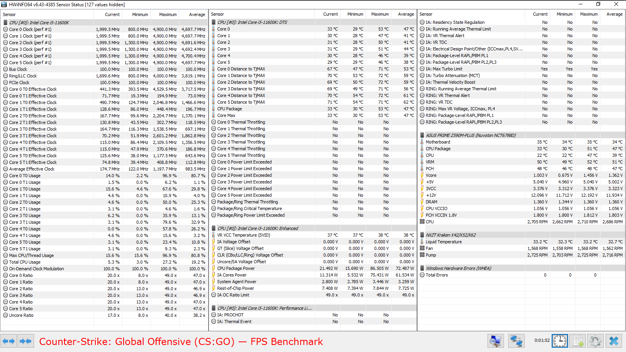Select the NZXT Fan RPM row
Viewport: 626px width, 352px height.
pyautogui.click(x=522, y=248)
